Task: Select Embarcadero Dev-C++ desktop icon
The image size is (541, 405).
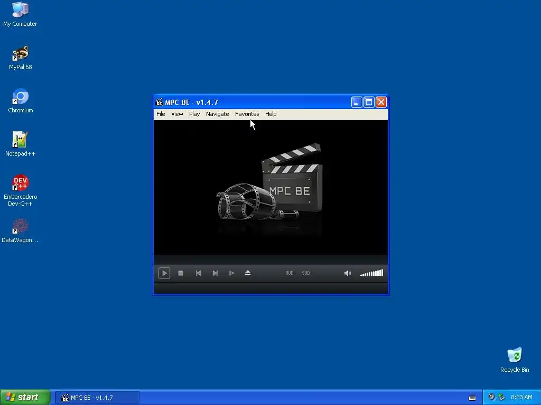Action: [x=21, y=190]
